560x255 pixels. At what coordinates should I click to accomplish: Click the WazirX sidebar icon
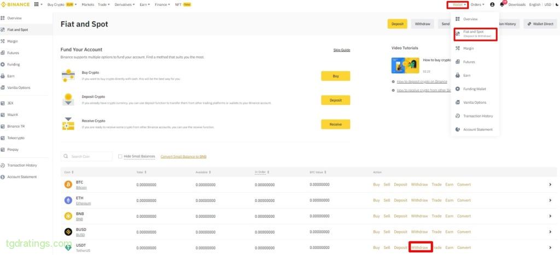(x=3, y=115)
